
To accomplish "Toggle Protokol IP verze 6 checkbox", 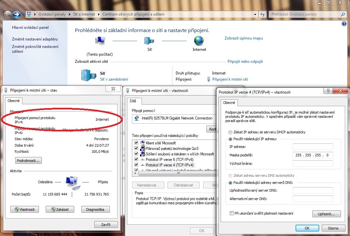I will [x=136, y=159].
